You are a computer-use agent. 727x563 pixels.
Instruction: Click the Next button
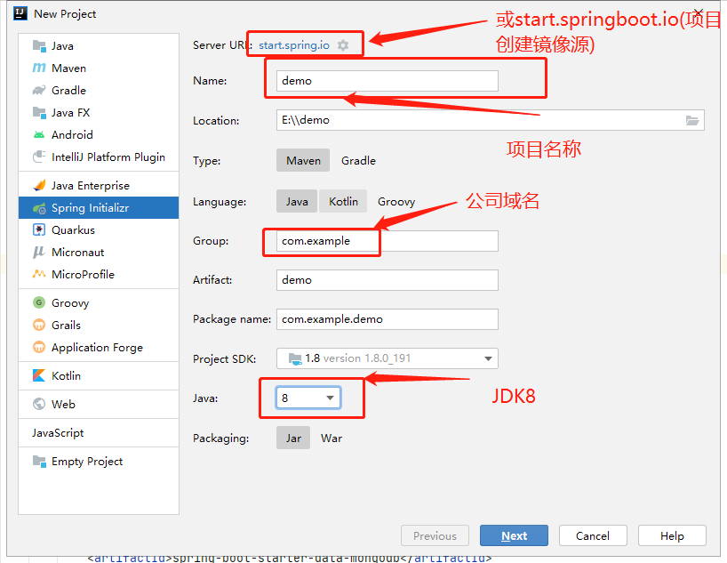(514, 535)
